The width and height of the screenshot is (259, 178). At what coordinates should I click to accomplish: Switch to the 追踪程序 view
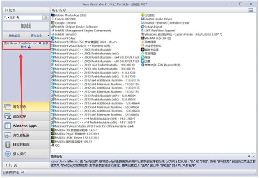pyautogui.click(x=26, y=116)
